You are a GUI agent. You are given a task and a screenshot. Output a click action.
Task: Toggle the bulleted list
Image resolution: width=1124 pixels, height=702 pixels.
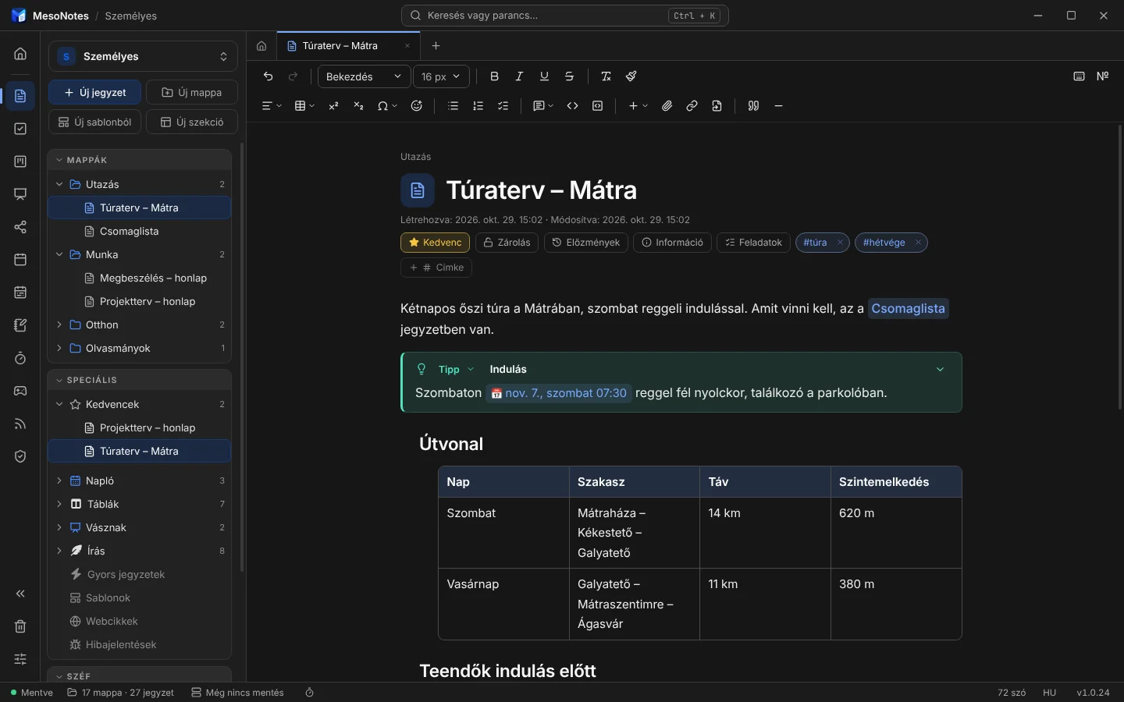(x=454, y=106)
